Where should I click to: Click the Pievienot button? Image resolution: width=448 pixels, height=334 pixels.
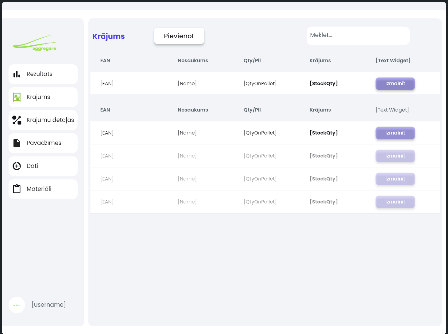[x=179, y=36]
